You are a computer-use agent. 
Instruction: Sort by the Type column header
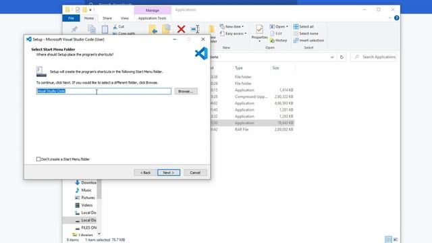tap(238, 67)
